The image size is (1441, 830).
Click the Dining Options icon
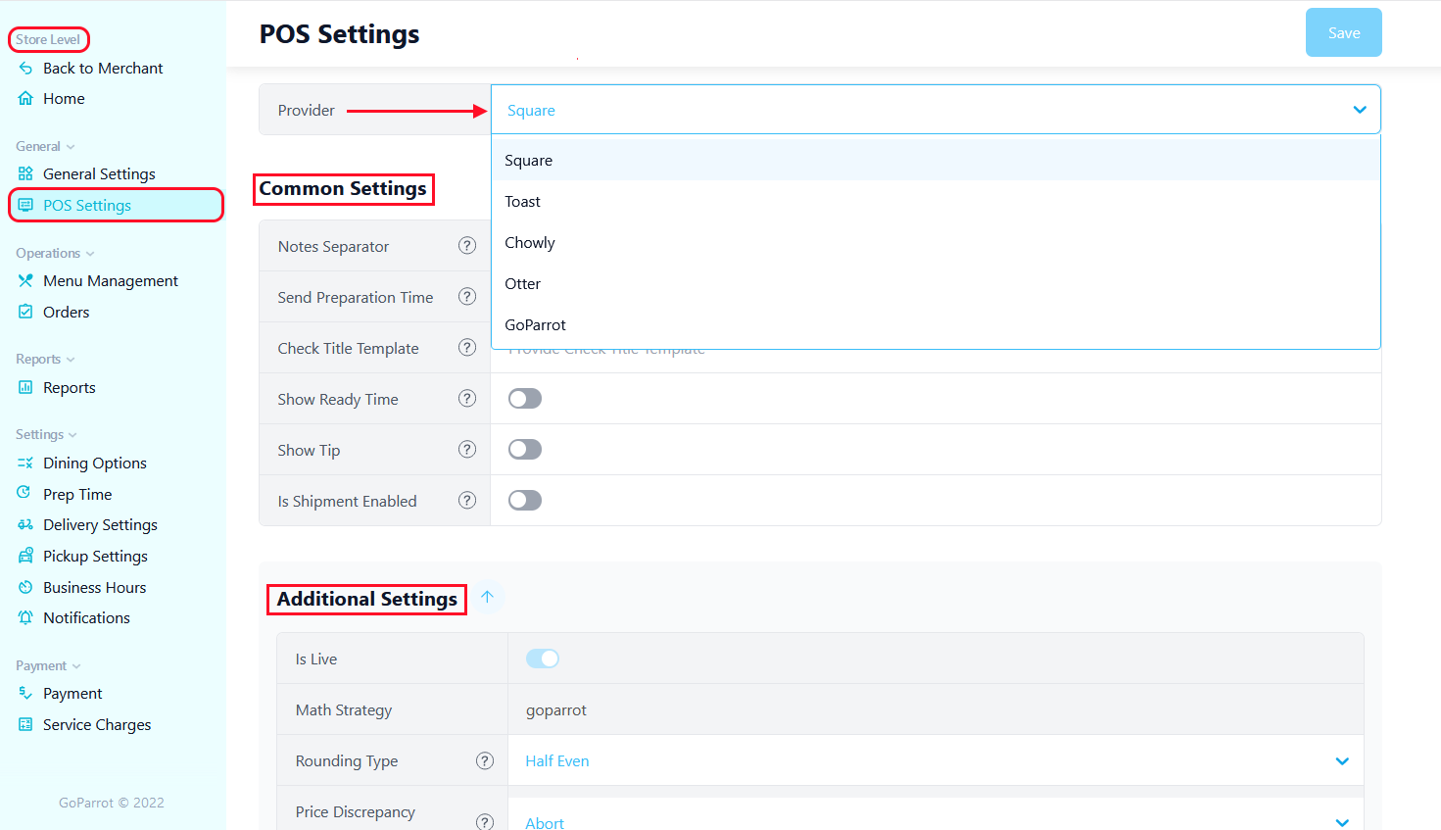[x=25, y=463]
